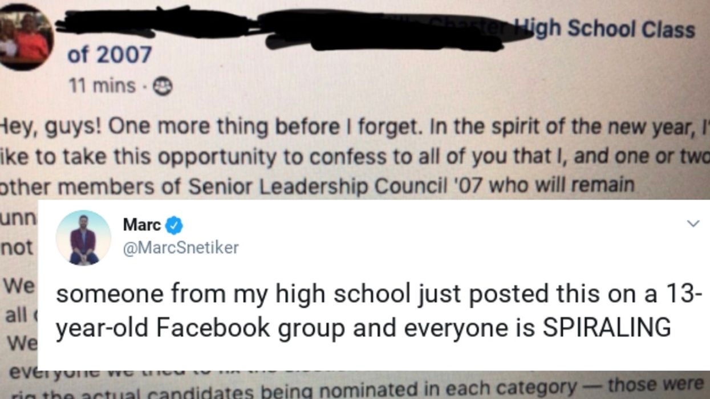Screen dimensions: 710x399
Task: Click the @MarcSnetiker handle
Action: point(181,247)
